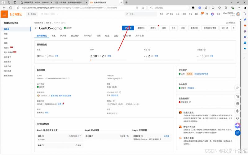248x155 pixels.
Task: Click the 升级 upgrade button
Action: (x=183, y=28)
